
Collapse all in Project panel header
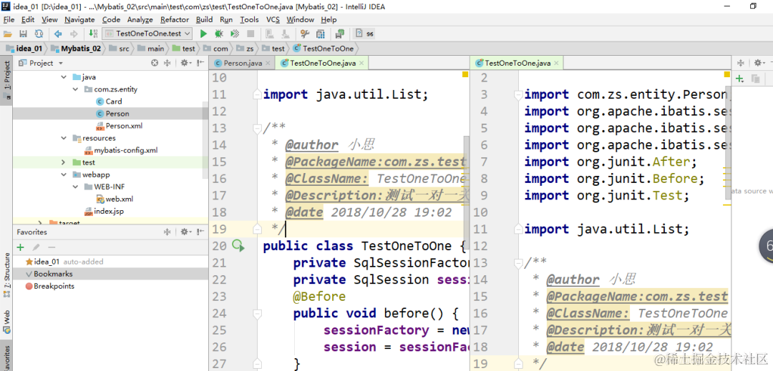tap(167, 63)
